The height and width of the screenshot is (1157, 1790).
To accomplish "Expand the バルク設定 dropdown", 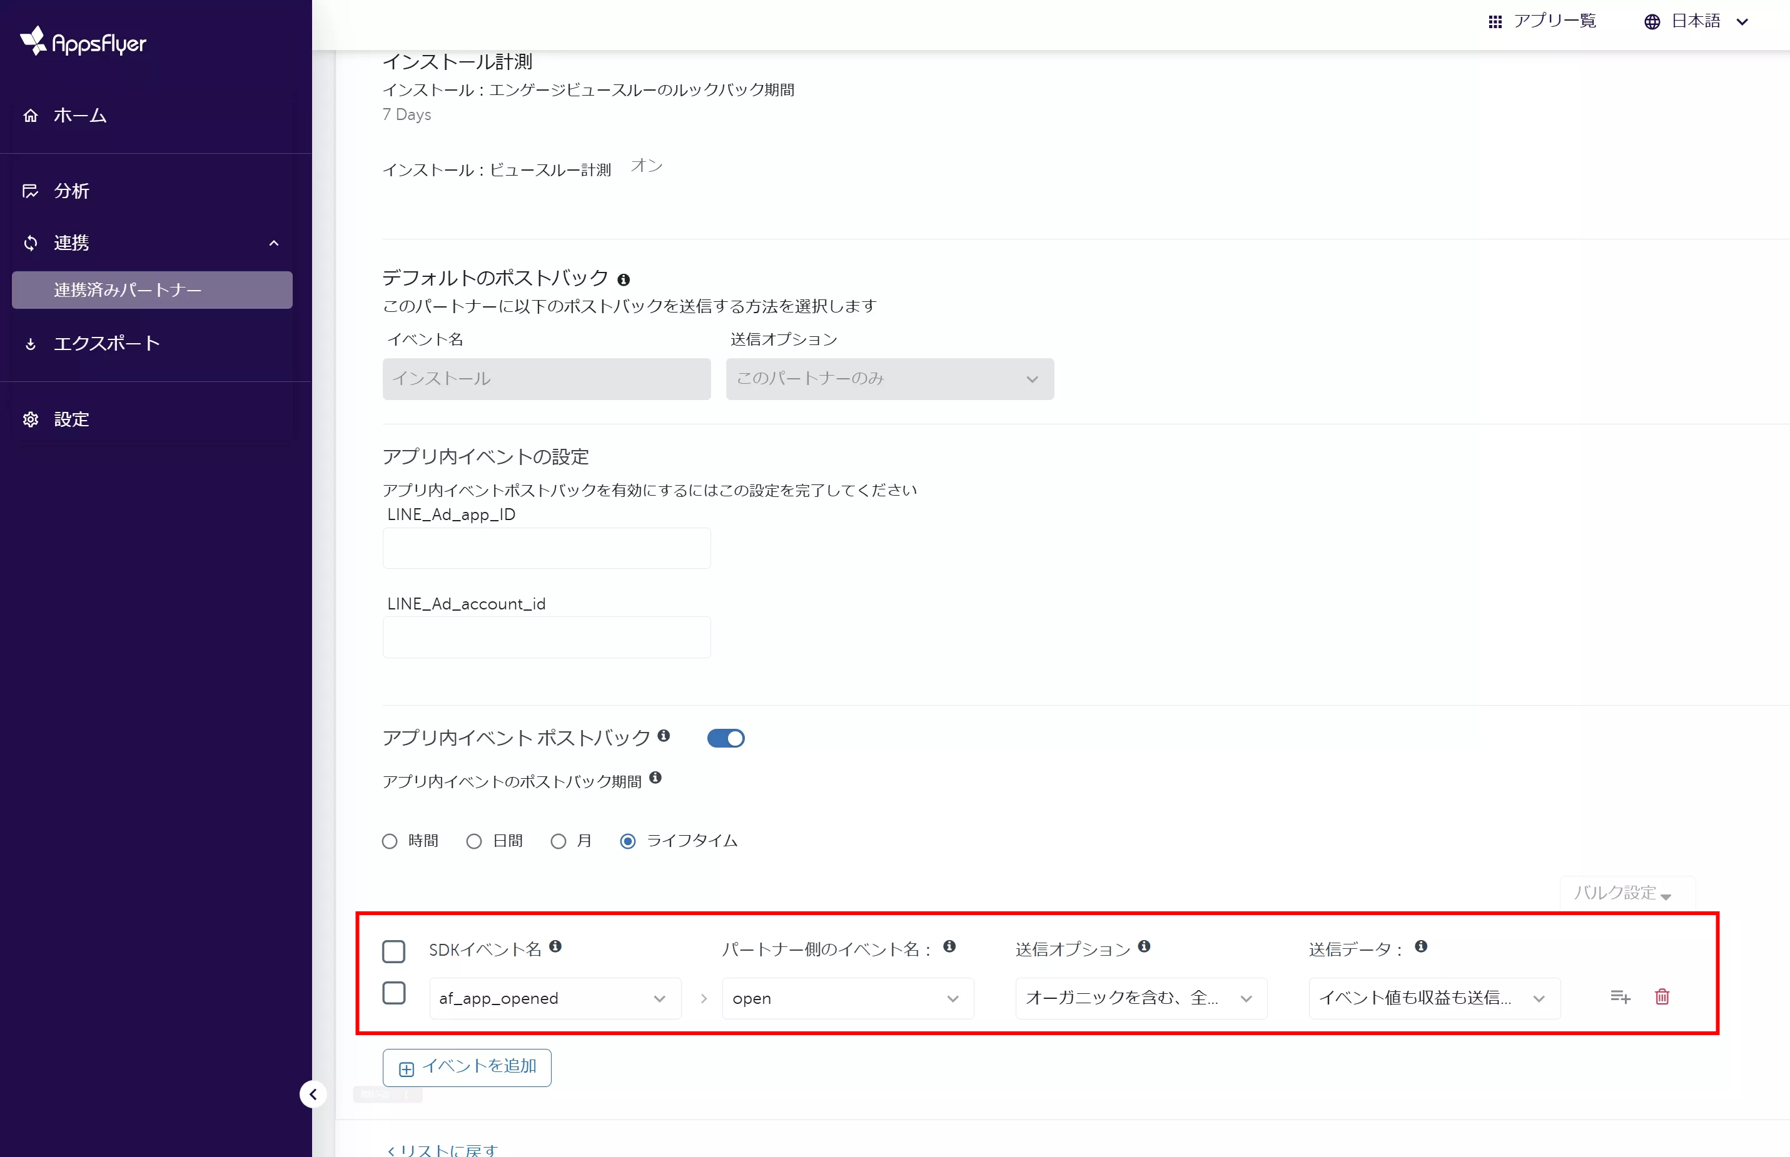I will click(1624, 893).
